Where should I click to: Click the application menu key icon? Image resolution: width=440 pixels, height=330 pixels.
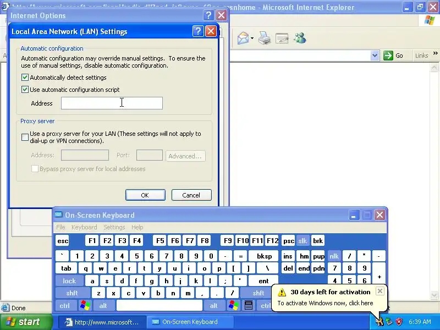[x=249, y=305]
